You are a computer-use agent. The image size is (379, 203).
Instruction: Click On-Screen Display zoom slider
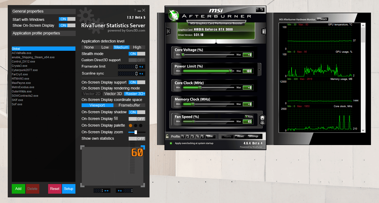point(137,132)
